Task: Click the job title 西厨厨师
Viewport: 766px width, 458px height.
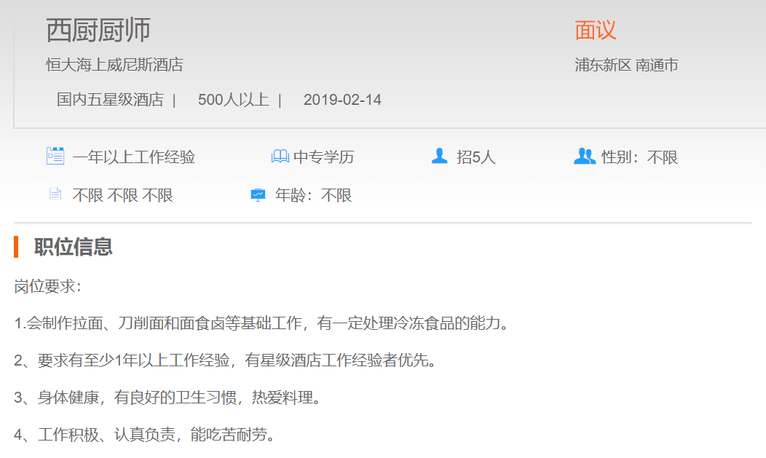Action: [98, 30]
